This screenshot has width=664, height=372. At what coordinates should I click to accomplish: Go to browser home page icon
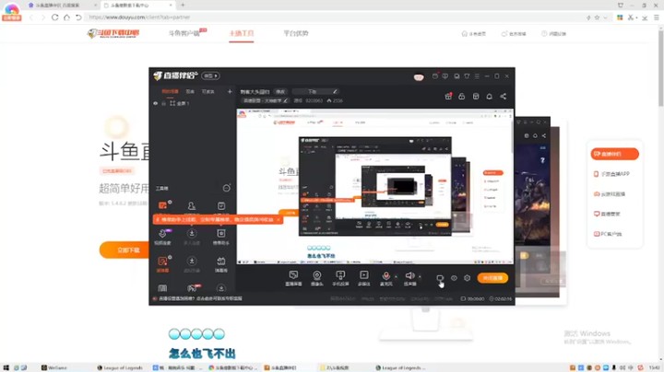[67, 17]
